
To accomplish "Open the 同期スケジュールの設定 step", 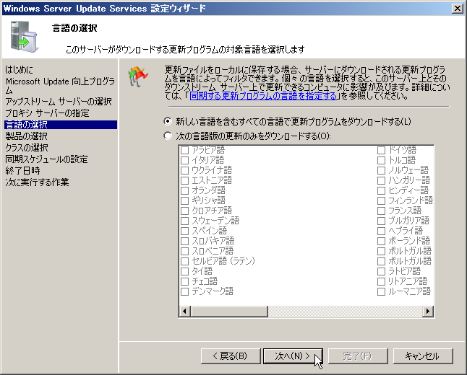I will [x=46, y=159].
